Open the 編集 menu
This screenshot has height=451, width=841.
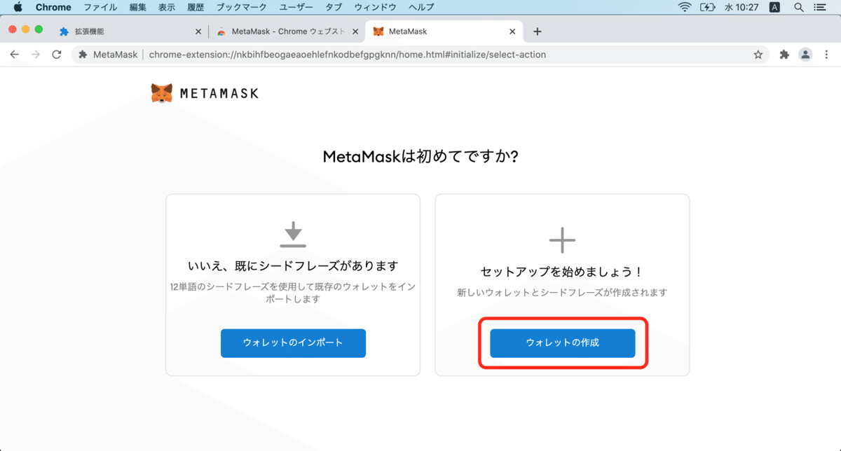click(x=138, y=7)
